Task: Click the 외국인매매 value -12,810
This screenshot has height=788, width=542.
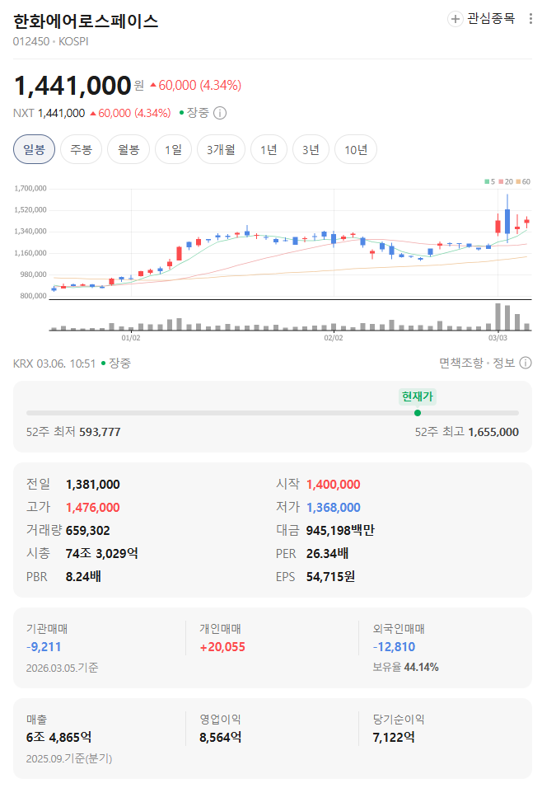Action: coord(394,647)
